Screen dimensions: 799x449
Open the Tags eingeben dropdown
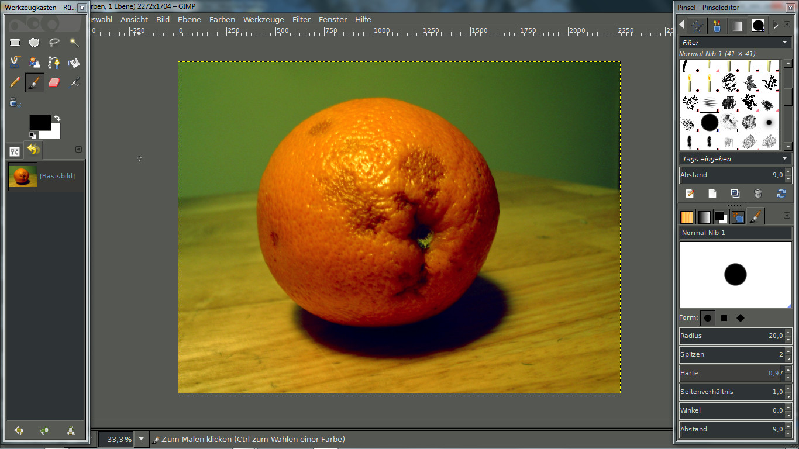click(735, 158)
